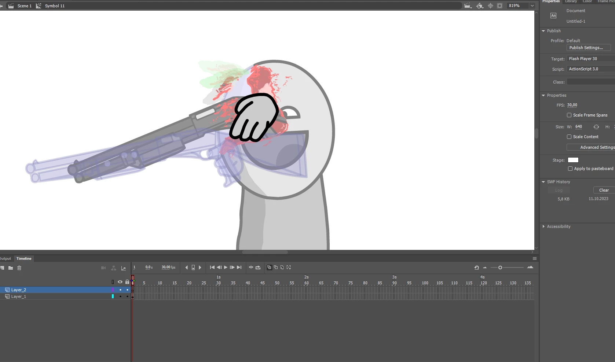Toggle visibility of Layer_1
Viewport: 615px width, 362px height.
[120, 296]
